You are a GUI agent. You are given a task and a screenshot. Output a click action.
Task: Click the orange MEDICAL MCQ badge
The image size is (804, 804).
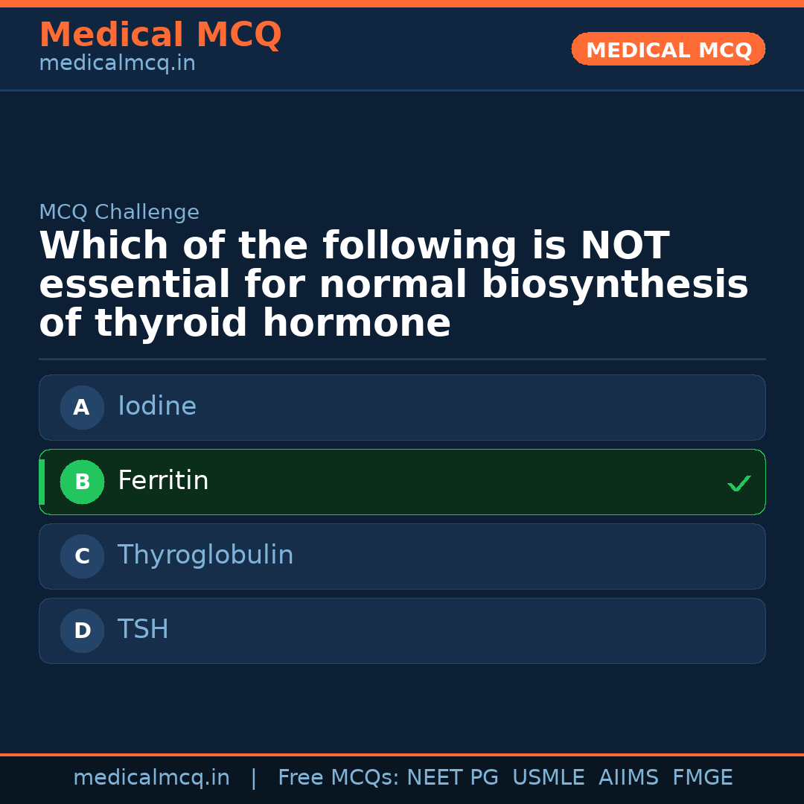668,49
